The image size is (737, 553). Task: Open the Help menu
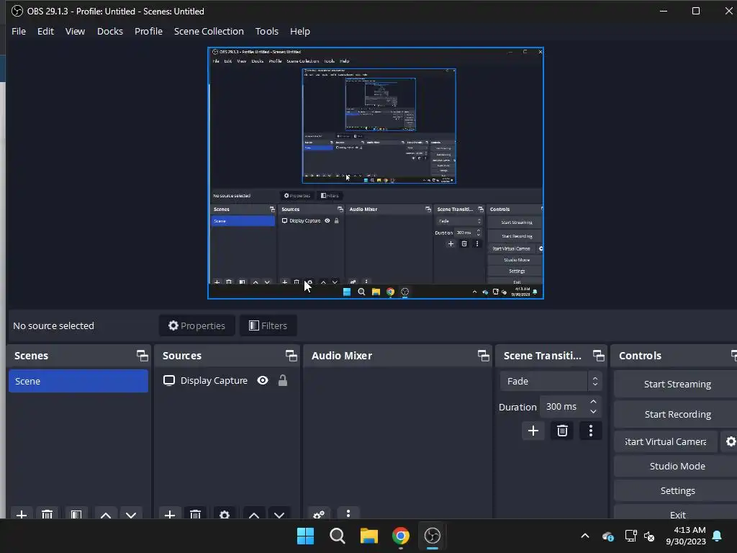tap(300, 31)
